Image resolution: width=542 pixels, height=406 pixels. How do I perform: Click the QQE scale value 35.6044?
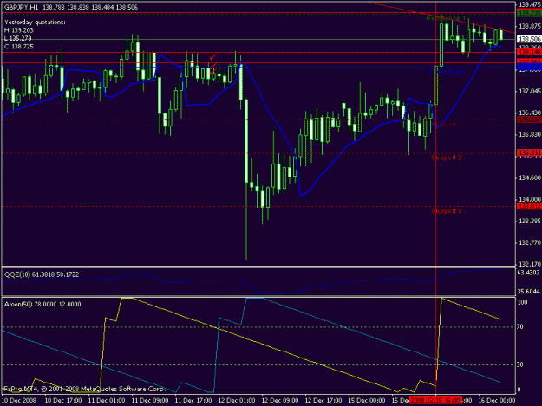coord(528,292)
